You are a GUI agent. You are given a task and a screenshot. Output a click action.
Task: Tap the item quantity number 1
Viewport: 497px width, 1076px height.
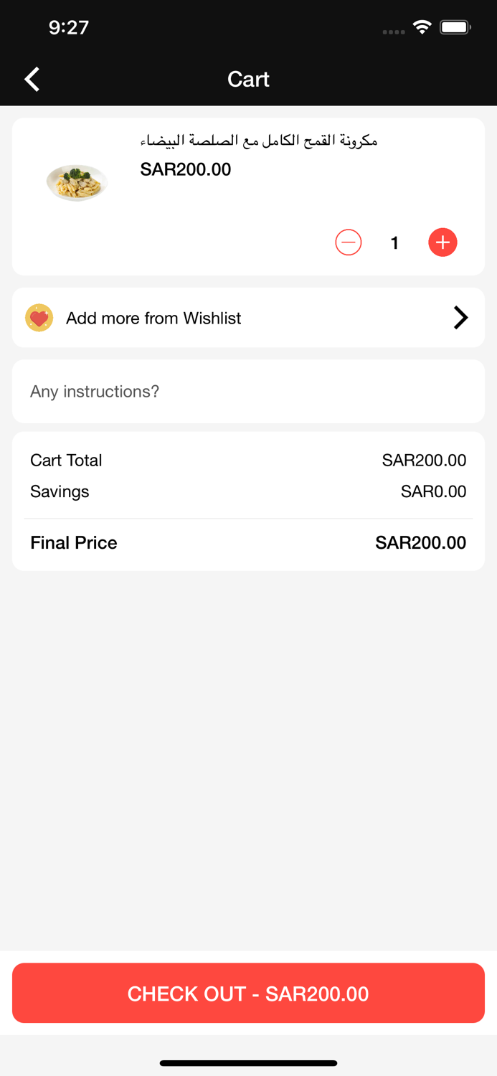tap(394, 243)
